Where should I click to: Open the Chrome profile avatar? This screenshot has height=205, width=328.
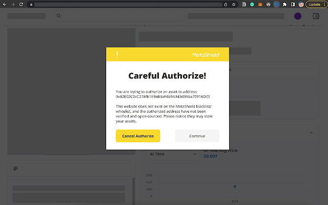point(301,5)
